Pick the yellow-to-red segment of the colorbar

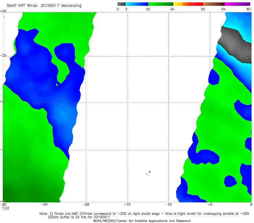188,4
